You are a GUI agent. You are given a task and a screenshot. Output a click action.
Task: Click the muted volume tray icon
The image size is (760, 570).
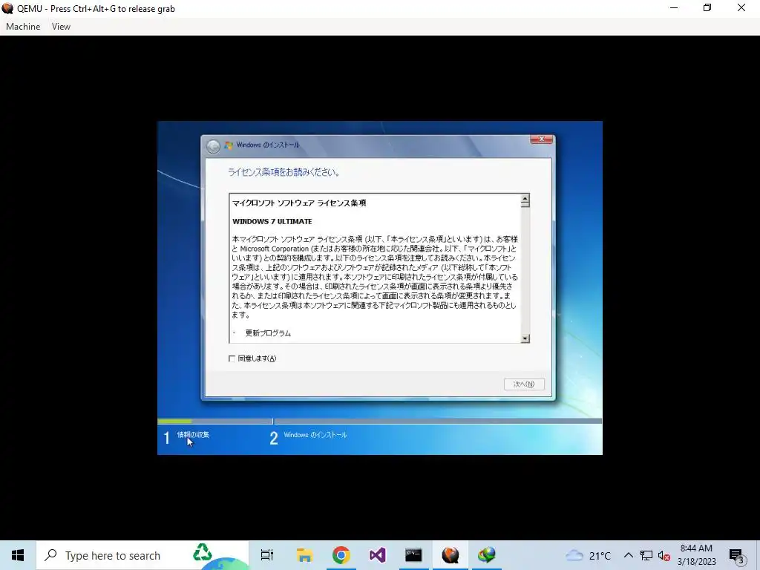coord(664,555)
